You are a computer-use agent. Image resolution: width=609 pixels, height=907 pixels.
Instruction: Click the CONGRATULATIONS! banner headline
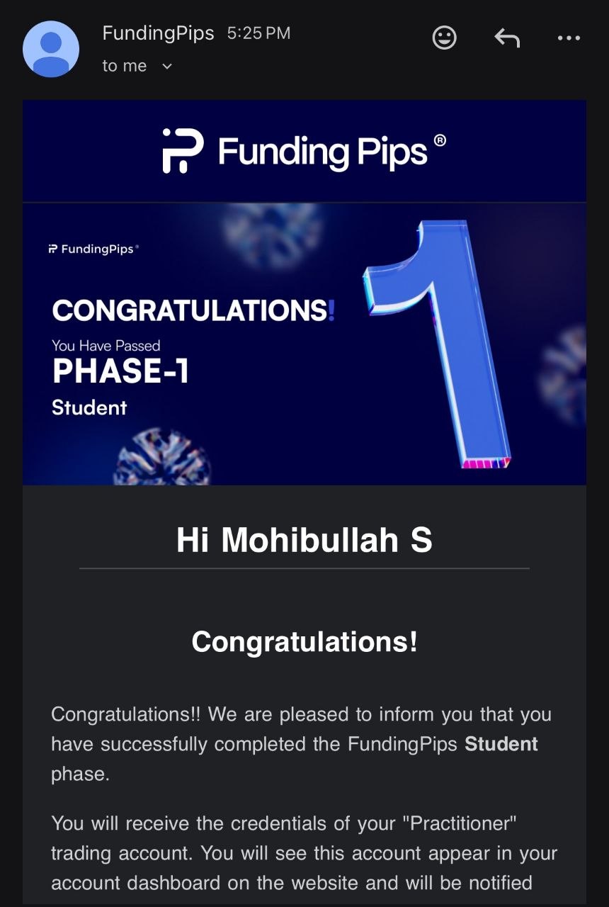click(x=193, y=310)
